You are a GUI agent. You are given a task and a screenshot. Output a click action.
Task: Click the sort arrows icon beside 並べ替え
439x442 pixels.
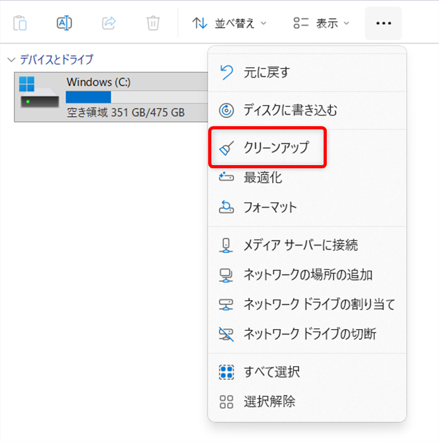199,23
